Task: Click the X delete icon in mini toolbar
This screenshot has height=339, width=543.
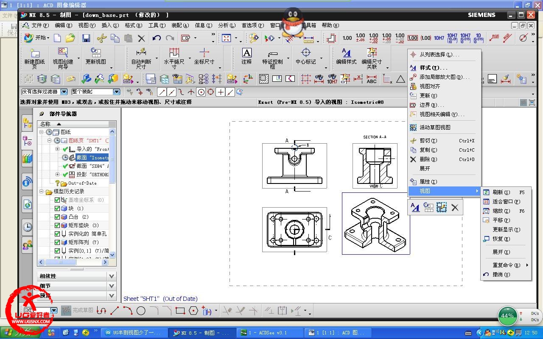Action: point(455,207)
